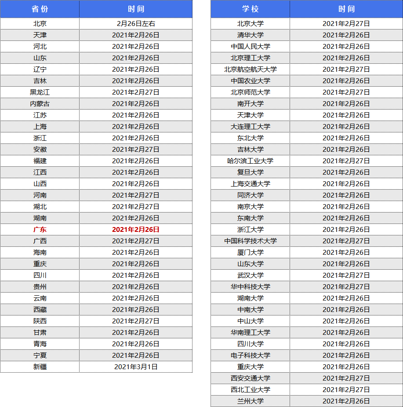Click the 云南 cell
403x407 pixels.
pyautogui.click(x=40, y=298)
